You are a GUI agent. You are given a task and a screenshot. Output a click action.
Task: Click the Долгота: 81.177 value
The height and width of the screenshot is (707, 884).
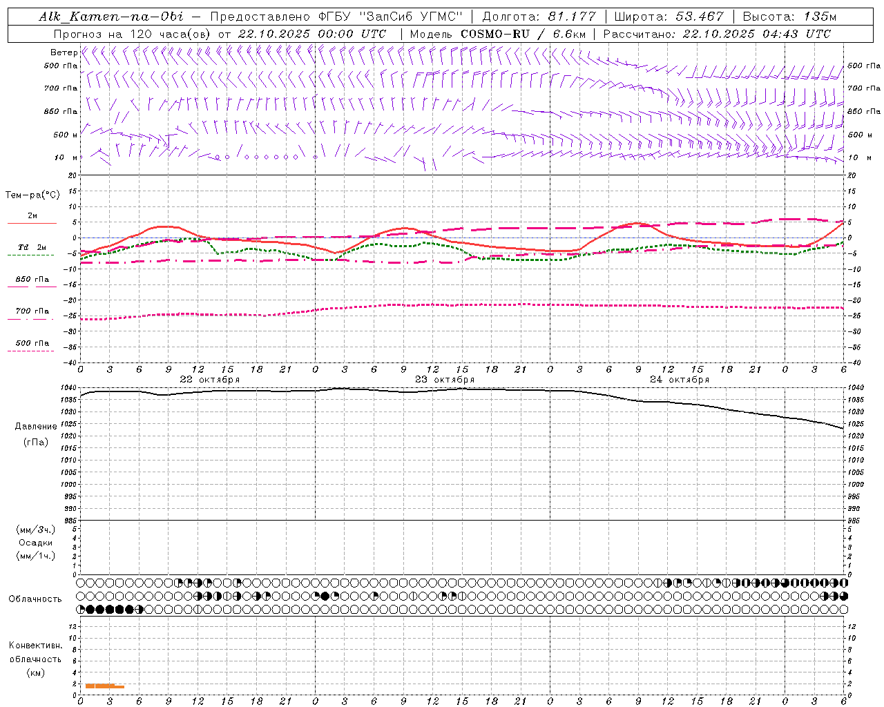pyautogui.click(x=539, y=17)
